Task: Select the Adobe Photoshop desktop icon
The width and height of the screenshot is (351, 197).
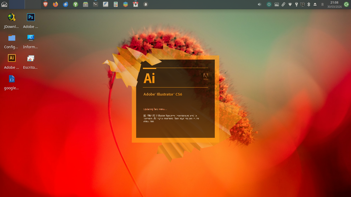Action: click(x=31, y=17)
